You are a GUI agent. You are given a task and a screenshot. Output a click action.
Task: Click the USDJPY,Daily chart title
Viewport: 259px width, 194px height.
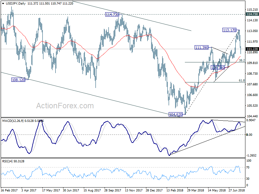[16, 4]
